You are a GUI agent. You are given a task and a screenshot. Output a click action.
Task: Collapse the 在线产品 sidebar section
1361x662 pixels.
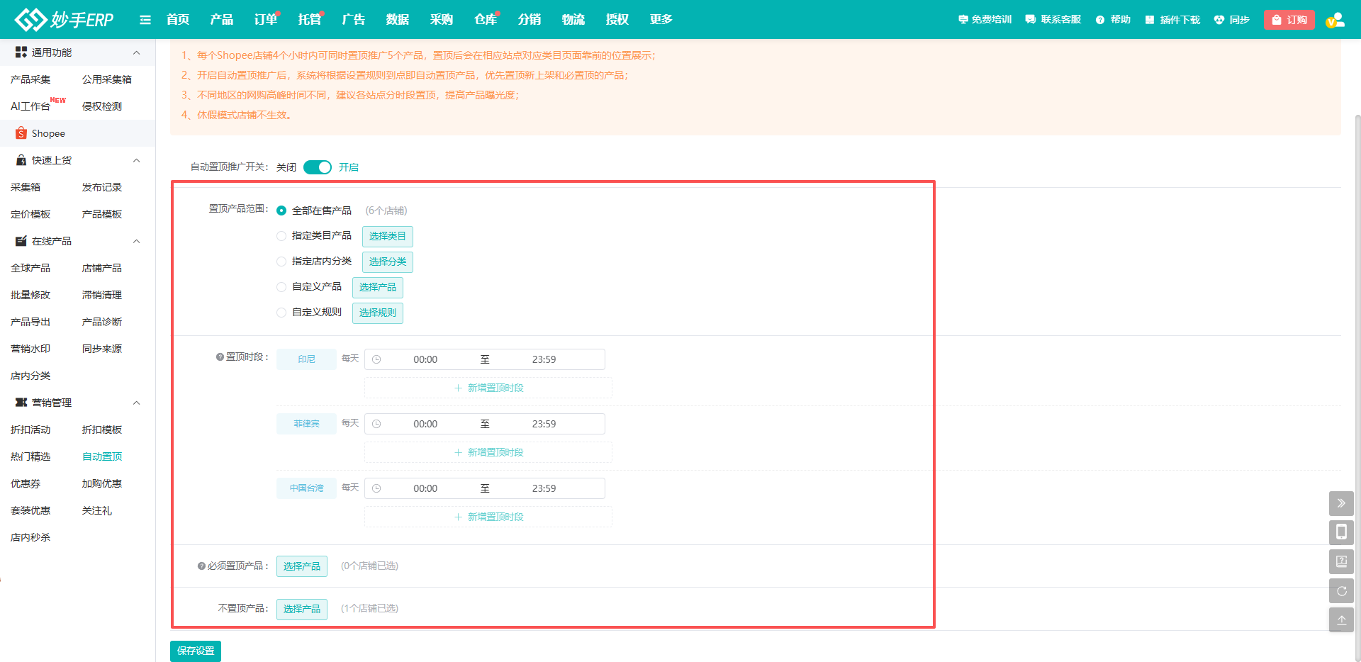click(x=137, y=241)
